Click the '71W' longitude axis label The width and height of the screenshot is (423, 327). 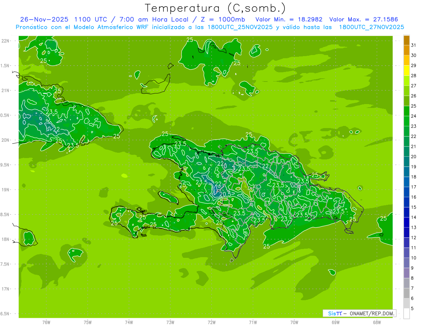[x=253, y=322]
